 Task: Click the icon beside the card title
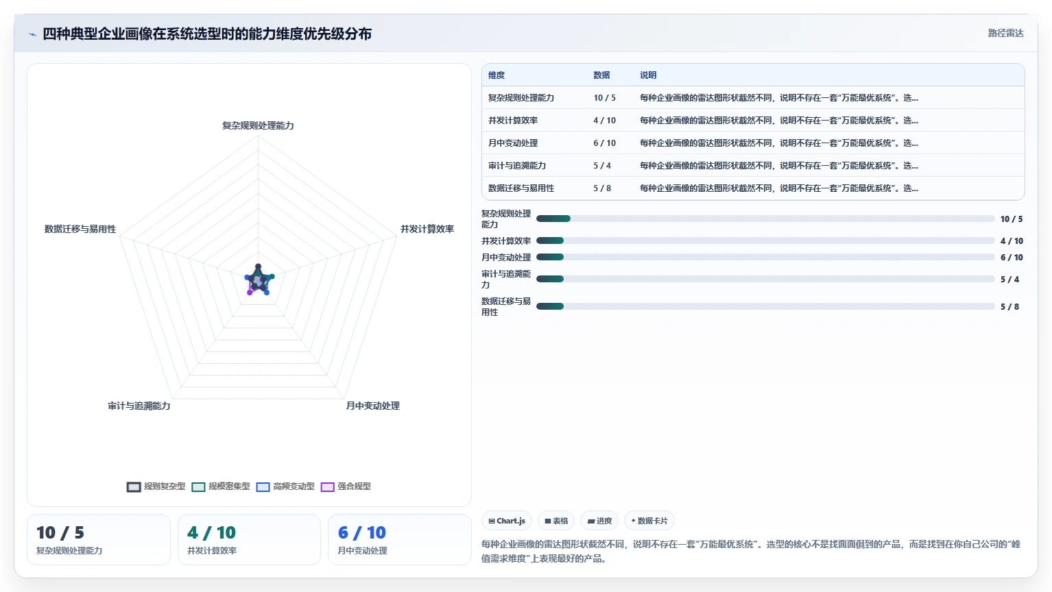pyautogui.click(x=32, y=34)
